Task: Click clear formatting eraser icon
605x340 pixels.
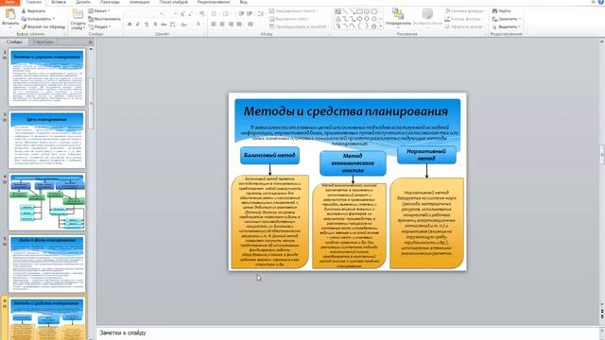Action: (201, 13)
